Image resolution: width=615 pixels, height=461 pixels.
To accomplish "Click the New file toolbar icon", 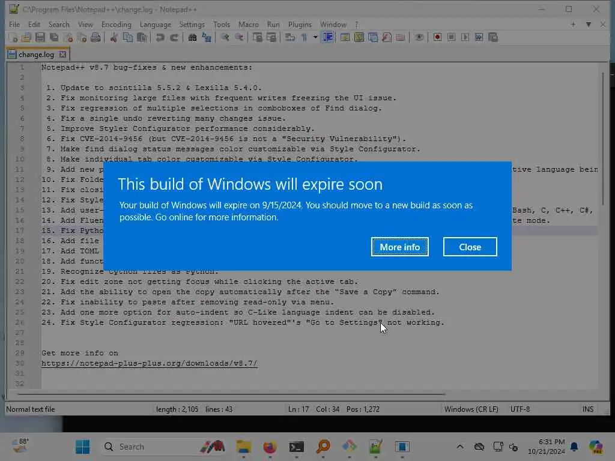I will pyautogui.click(x=13, y=38).
